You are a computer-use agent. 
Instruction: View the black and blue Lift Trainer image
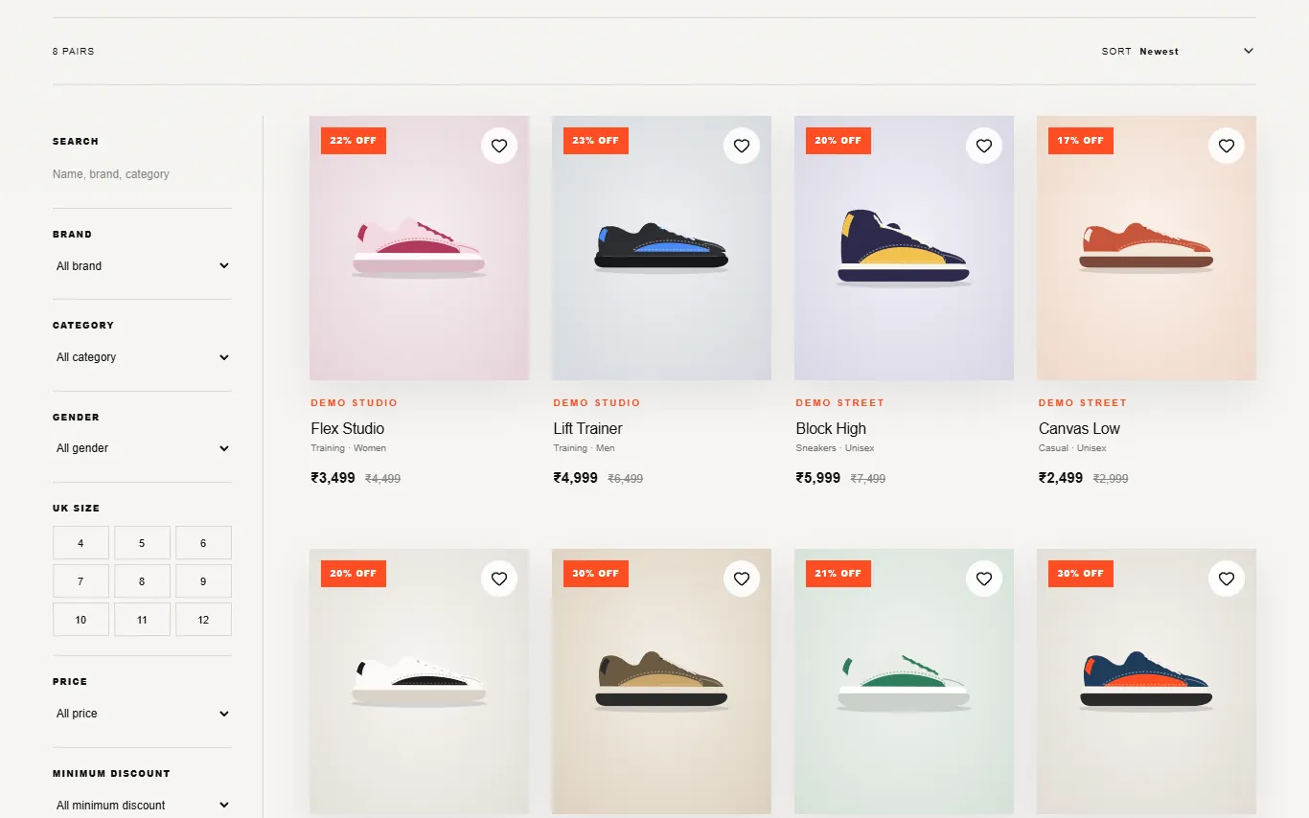click(x=661, y=248)
